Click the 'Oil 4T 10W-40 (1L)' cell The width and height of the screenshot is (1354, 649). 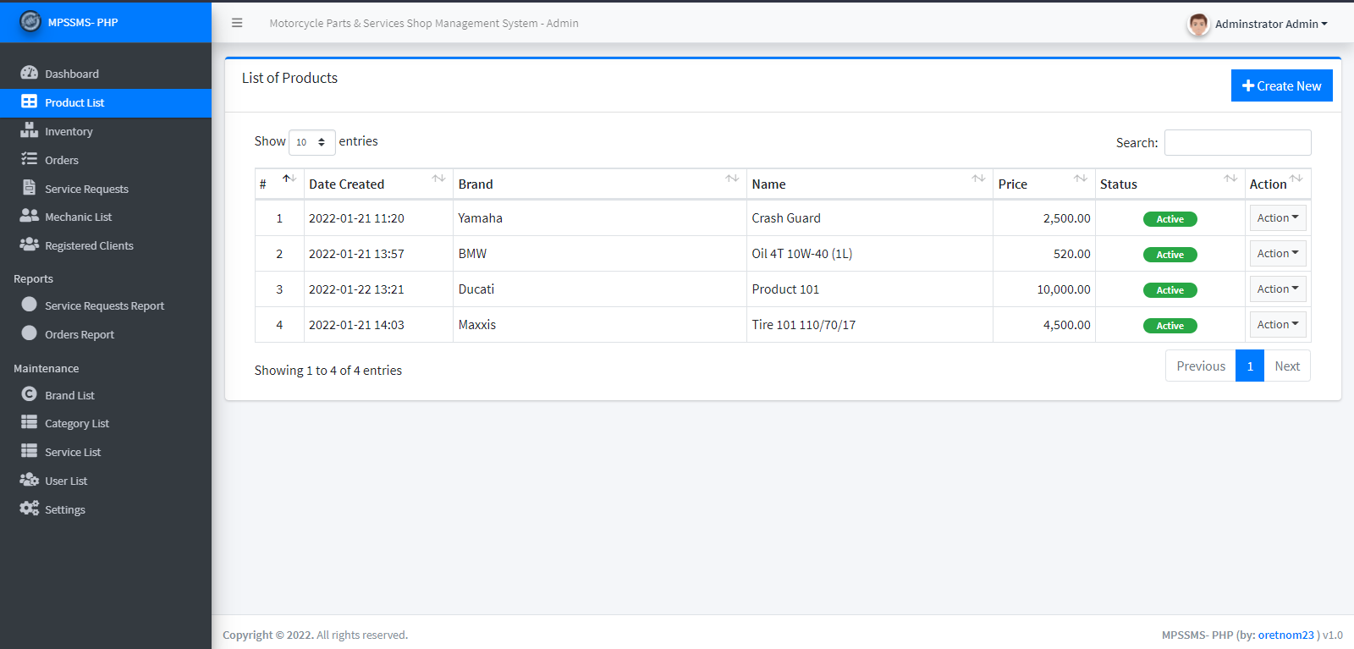click(870, 254)
